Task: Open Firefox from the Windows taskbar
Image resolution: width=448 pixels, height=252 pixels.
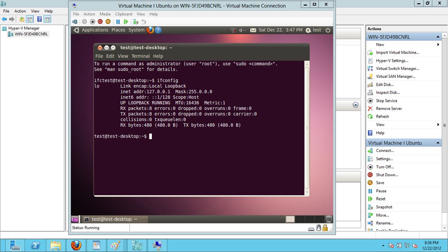Action: (x=76, y=245)
